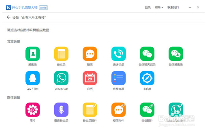207x132 pixels.
Task: Click 联系我们 contact us link
Action: click(x=173, y=7)
